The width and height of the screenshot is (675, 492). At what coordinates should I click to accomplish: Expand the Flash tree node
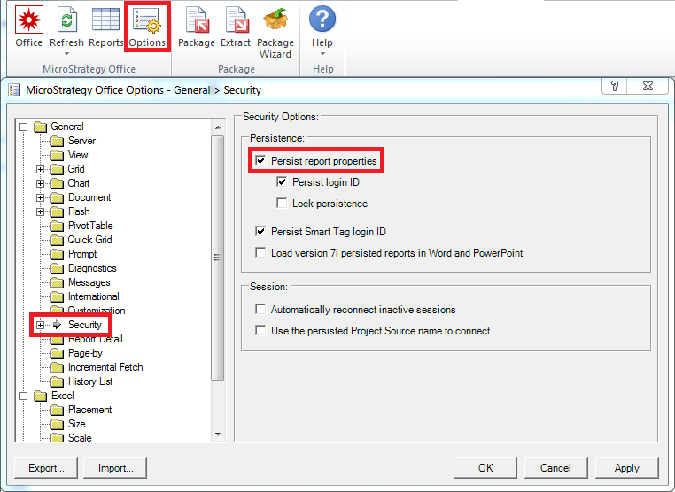(x=41, y=212)
